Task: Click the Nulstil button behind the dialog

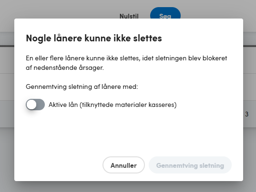Action: (x=129, y=16)
